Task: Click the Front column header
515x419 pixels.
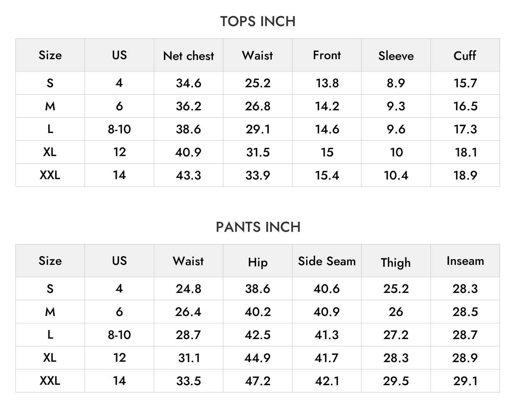Action: 327,55
